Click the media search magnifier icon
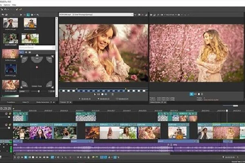 tap(38, 15)
